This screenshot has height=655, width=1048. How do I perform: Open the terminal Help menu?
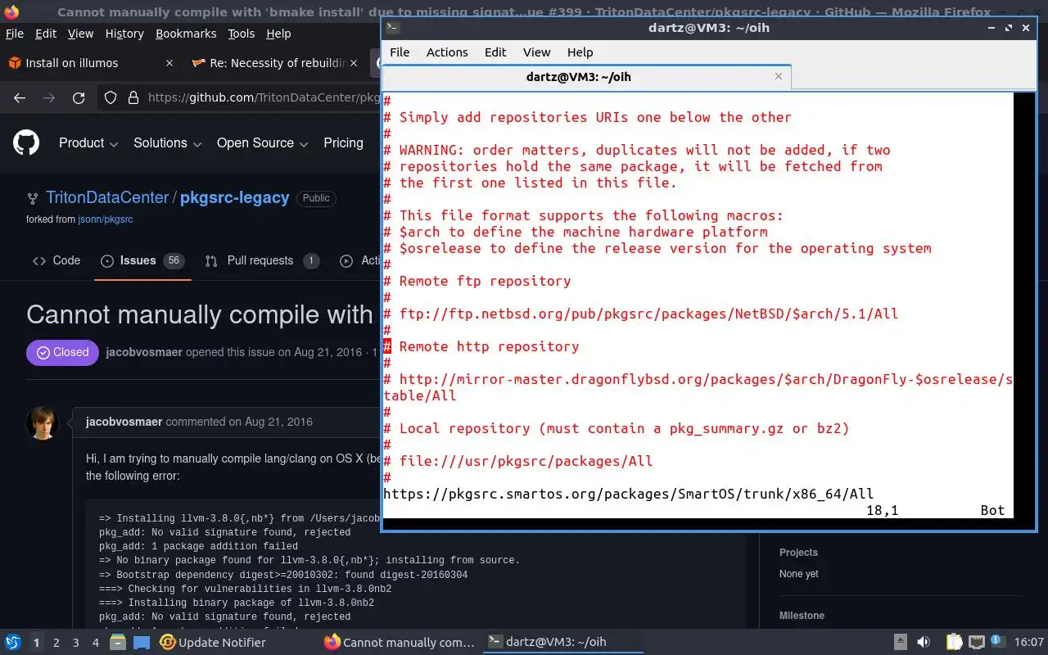click(580, 52)
